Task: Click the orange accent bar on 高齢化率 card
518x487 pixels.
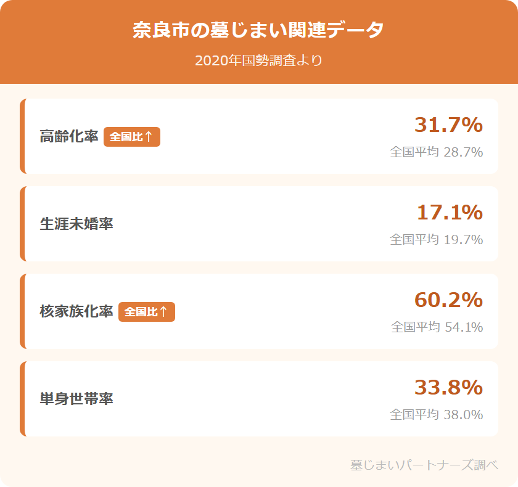Action: coord(22,136)
